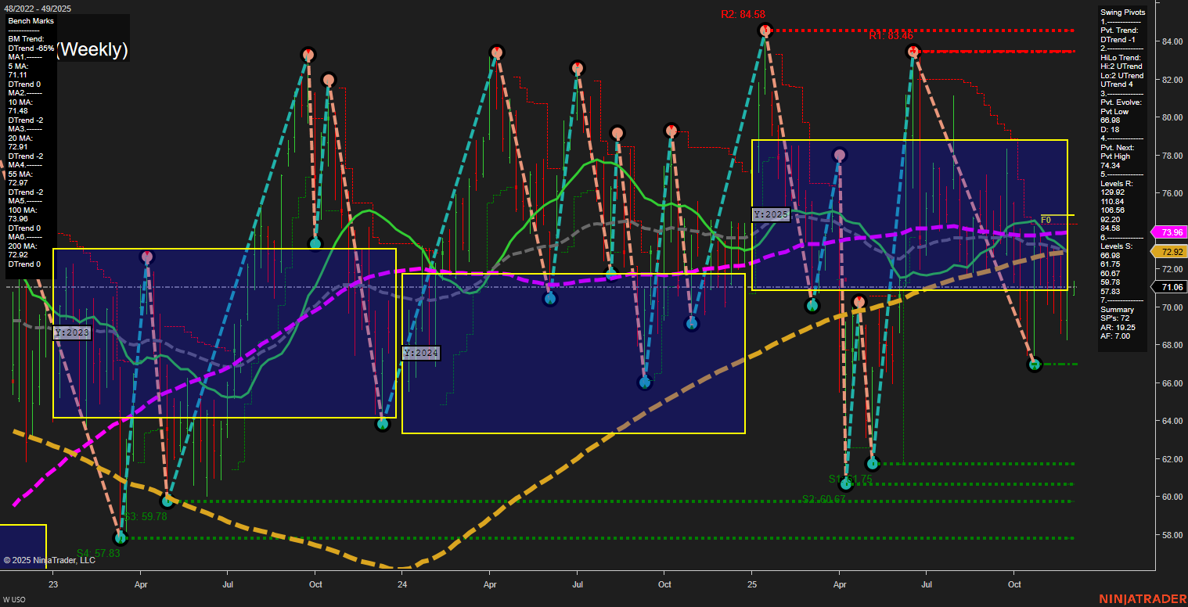Click the swing high pivot dot at R1 83.46
Viewport: 1188px width, 607px height.
click(913, 52)
